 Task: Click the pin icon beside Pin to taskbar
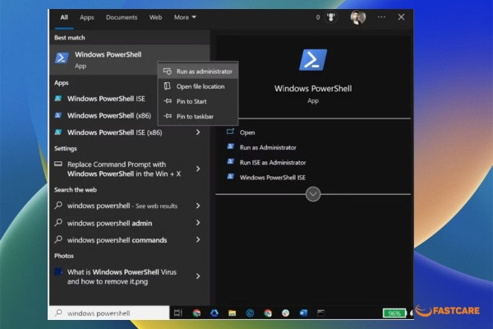168,116
